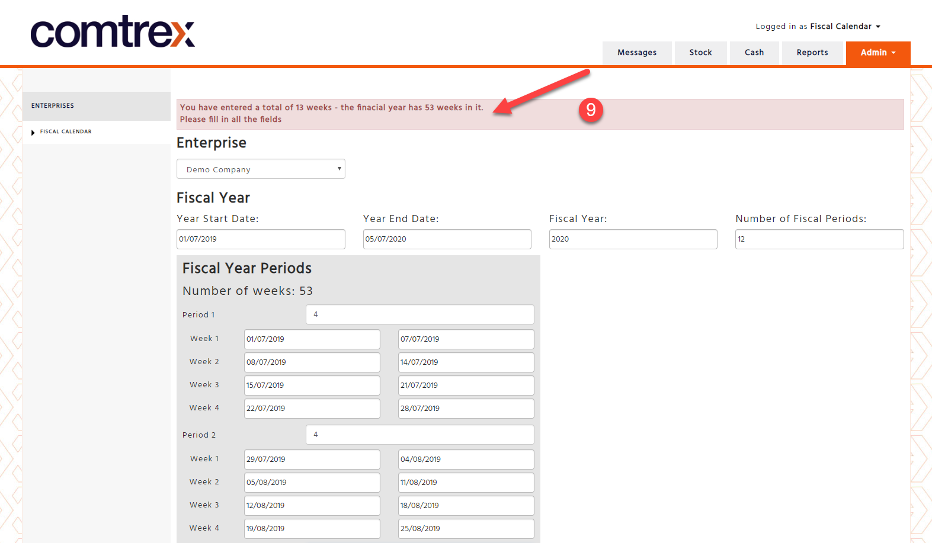
Task: Click the Fiscal Year Periods heading
Action: click(247, 268)
